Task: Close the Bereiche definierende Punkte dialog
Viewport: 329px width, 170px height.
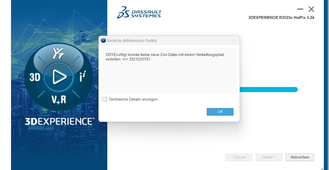Action: 234,40
